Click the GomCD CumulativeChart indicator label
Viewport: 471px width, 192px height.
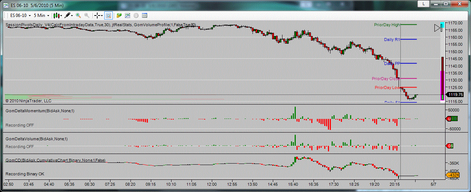tap(55, 161)
